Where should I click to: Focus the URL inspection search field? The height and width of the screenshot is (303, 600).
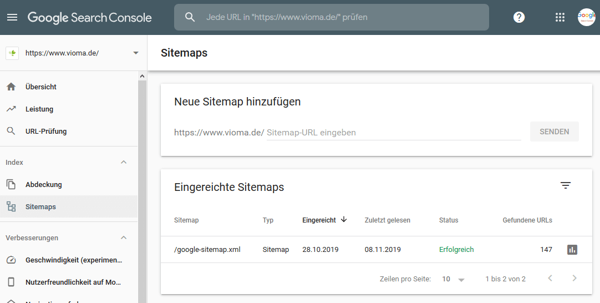coord(332,17)
